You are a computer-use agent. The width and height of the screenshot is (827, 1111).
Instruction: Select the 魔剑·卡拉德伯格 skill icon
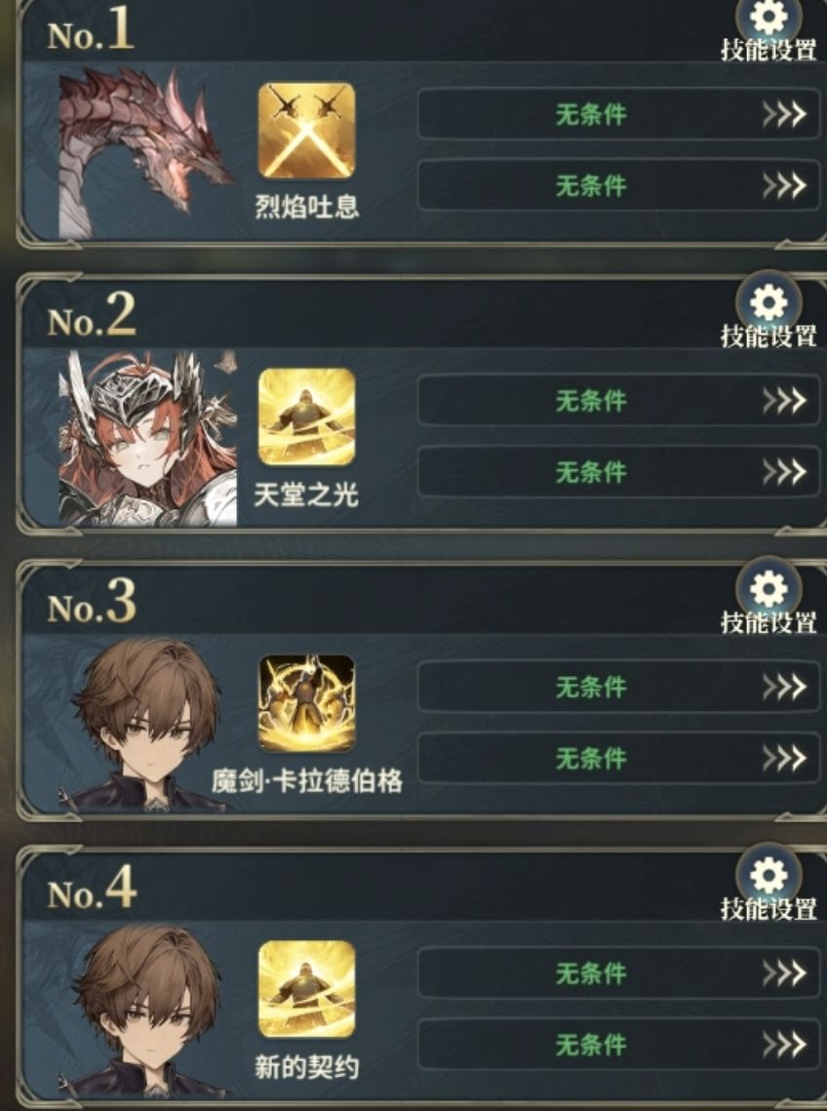click(x=306, y=703)
